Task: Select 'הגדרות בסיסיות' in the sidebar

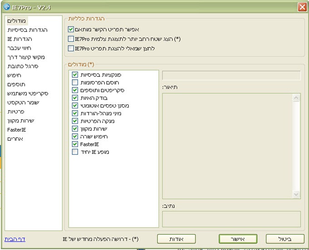Action: pyautogui.click(x=27, y=30)
